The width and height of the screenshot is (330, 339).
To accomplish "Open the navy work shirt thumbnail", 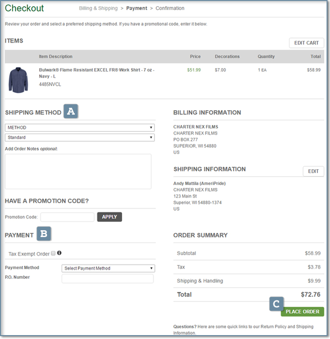I will [x=19, y=80].
